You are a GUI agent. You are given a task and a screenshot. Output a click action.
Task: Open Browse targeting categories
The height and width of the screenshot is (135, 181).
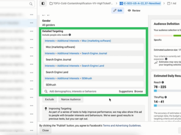click(138, 91)
